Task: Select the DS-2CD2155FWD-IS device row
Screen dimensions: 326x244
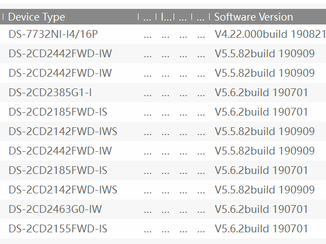Action: click(x=163, y=228)
